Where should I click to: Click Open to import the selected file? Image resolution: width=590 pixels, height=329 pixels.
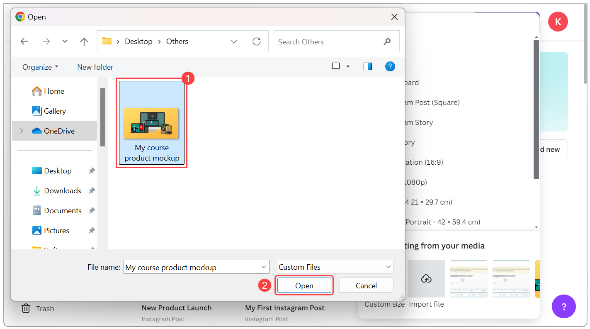pos(304,285)
